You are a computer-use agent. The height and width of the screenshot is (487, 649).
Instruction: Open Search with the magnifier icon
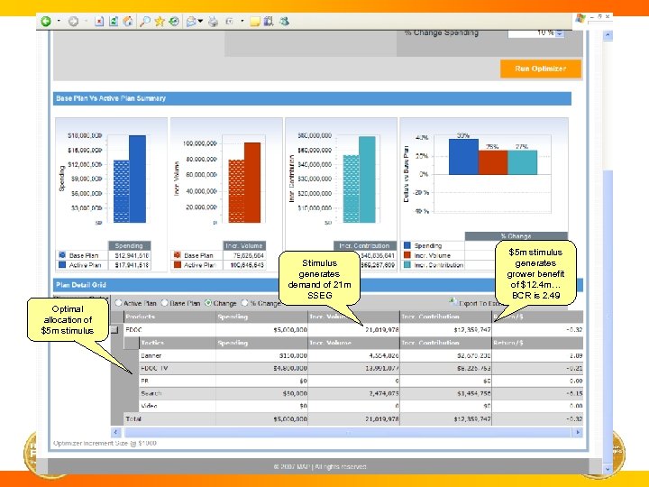tap(144, 21)
